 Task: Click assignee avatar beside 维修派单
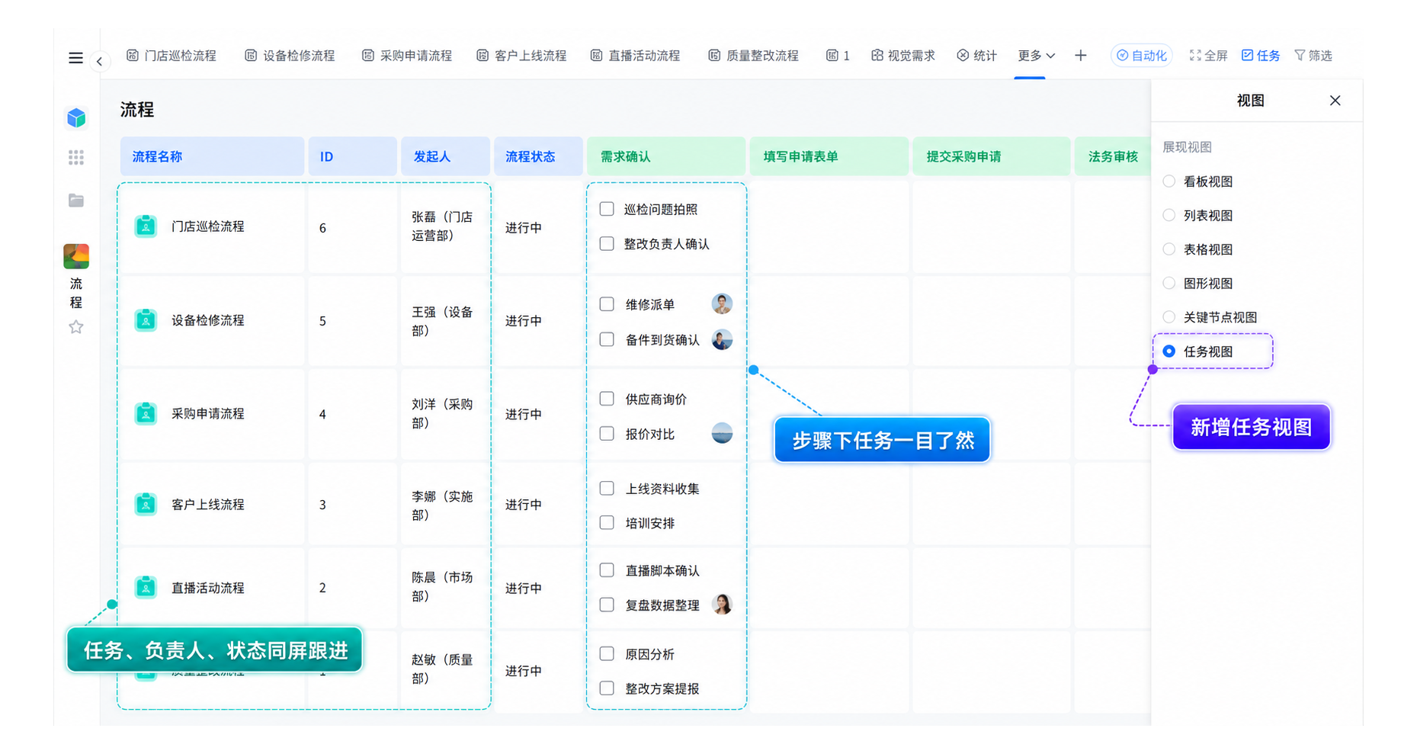(x=722, y=304)
